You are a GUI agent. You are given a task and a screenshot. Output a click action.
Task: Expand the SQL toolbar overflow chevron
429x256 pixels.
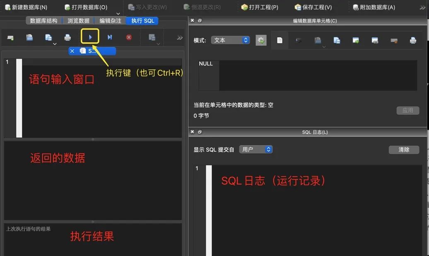(x=180, y=38)
